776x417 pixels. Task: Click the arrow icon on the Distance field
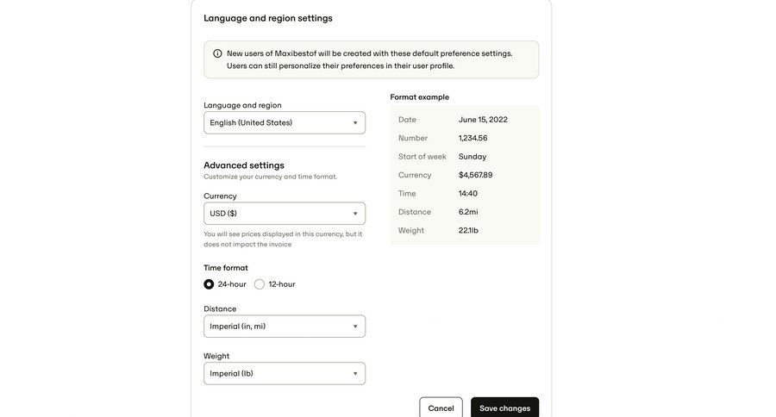[355, 327]
